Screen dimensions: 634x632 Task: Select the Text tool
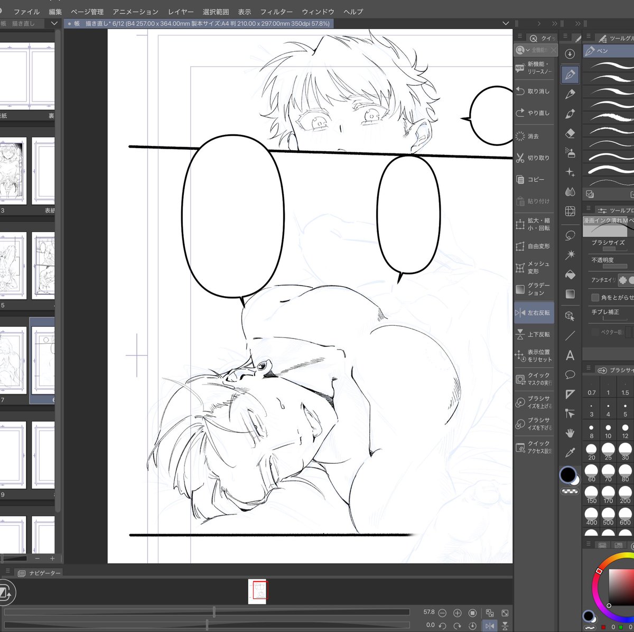[x=570, y=355]
